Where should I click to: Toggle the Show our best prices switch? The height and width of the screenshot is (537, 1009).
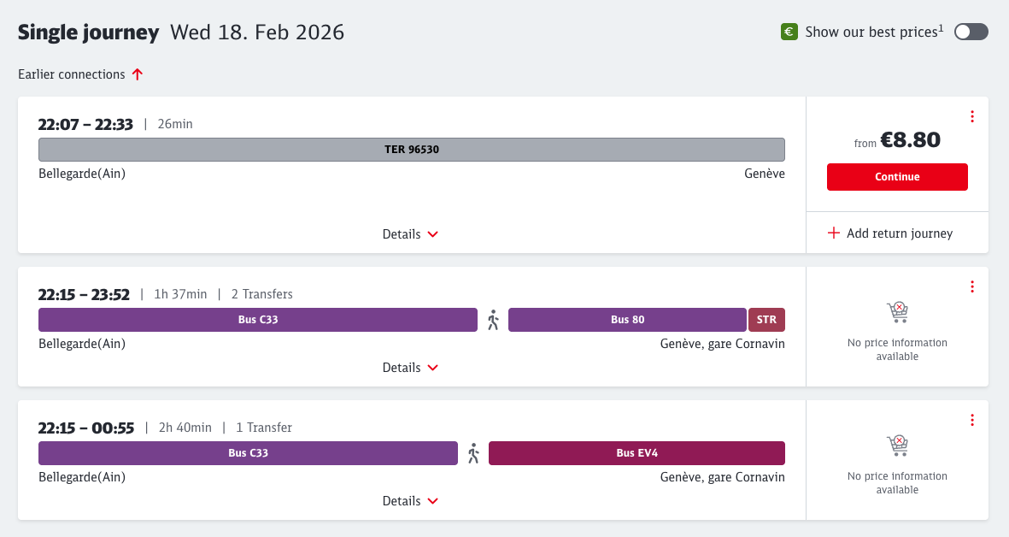tap(971, 32)
